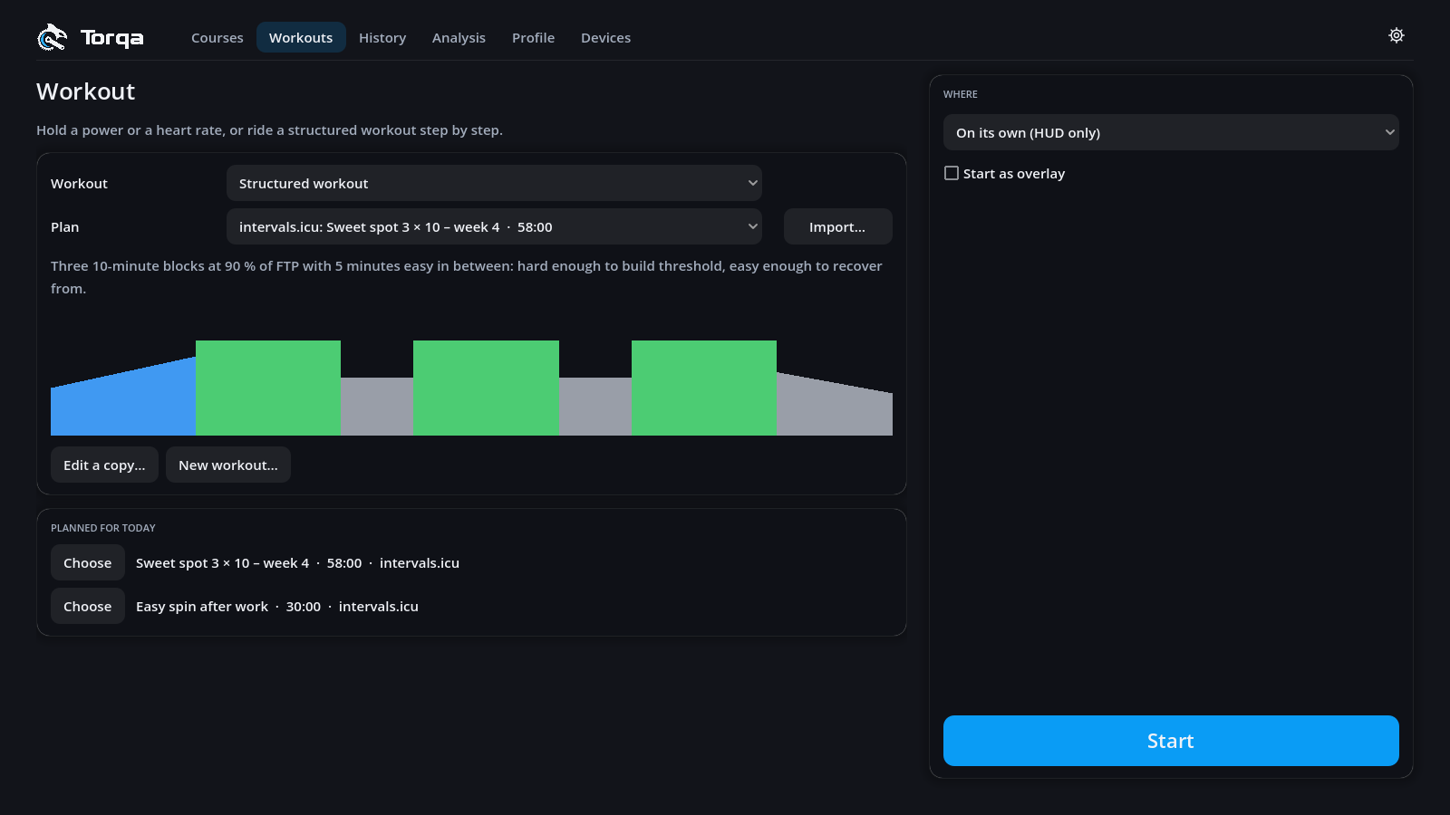Click the 'Hold a power or a heart rate' subtitle

(x=269, y=129)
